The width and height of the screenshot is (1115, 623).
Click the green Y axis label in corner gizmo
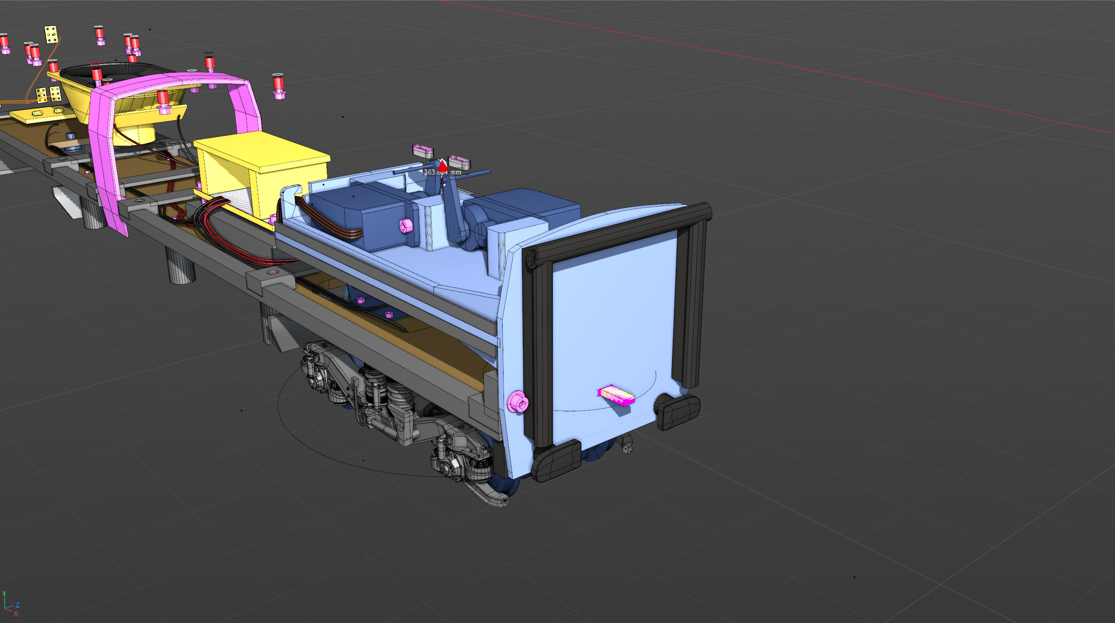tap(4, 594)
